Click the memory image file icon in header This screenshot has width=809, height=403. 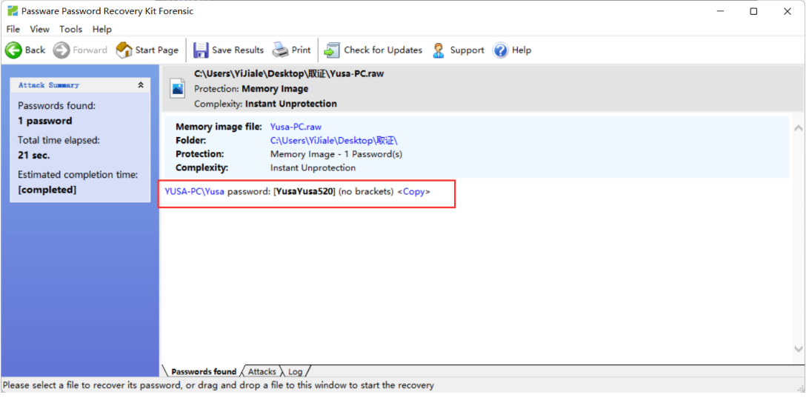click(x=178, y=90)
